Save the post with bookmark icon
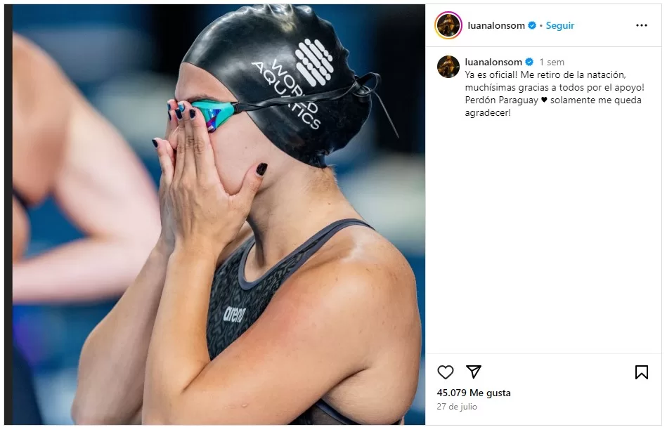 click(x=641, y=372)
